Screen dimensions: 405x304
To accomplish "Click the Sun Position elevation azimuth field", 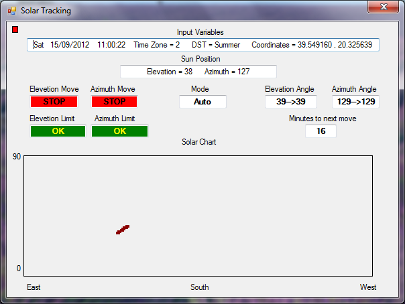I will (198, 71).
